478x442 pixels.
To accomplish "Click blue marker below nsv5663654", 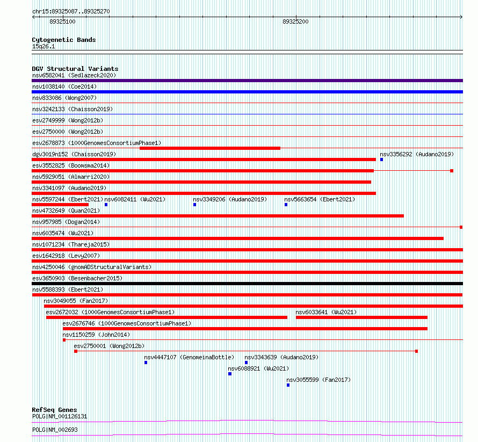I will coord(286,205).
